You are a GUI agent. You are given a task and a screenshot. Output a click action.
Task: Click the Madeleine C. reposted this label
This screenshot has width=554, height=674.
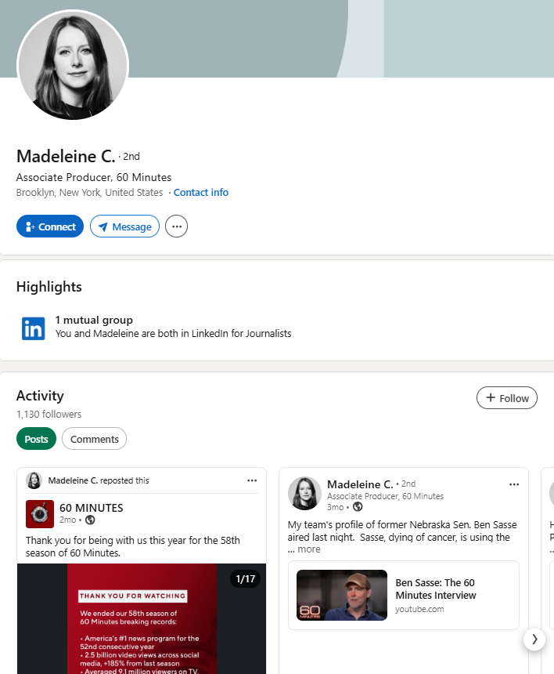point(99,480)
